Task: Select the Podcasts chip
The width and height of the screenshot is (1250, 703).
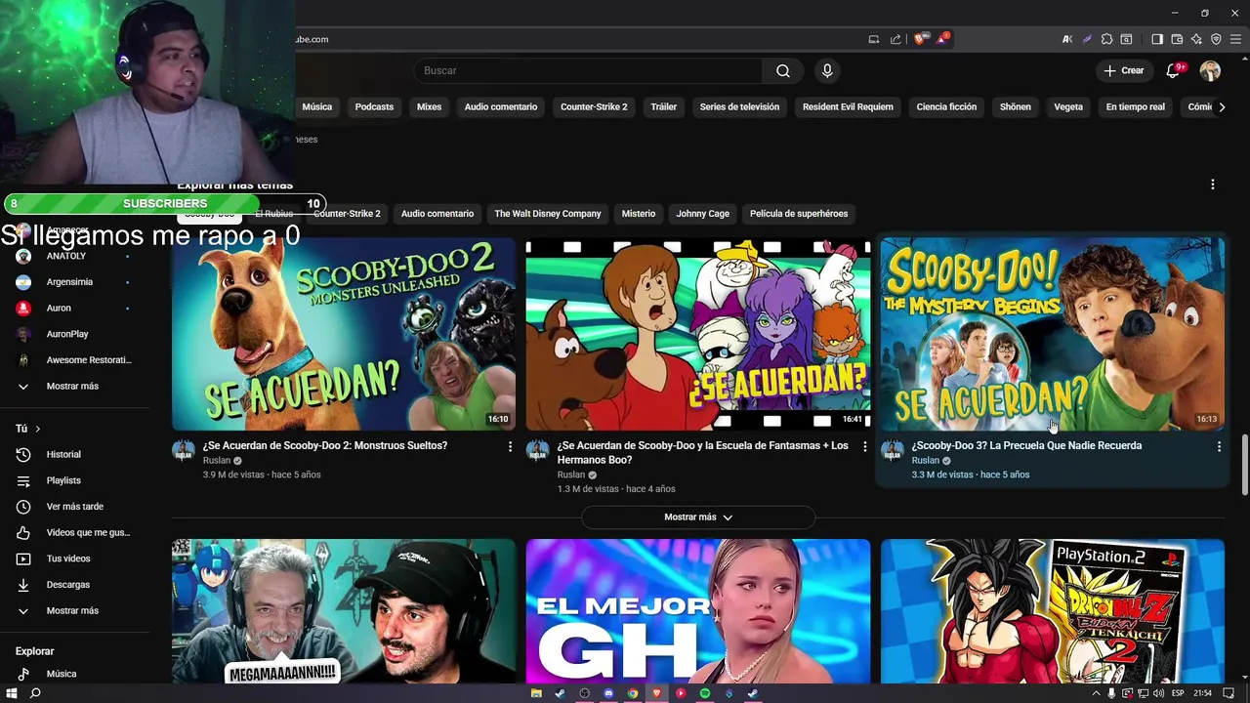Action: pyautogui.click(x=374, y=106)
